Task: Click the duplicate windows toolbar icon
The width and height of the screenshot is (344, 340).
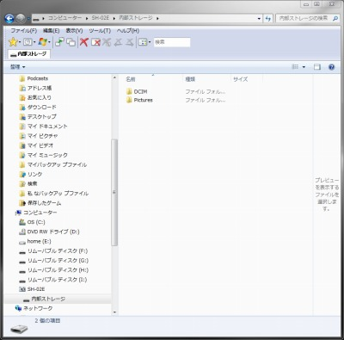Action: (71, 42)
